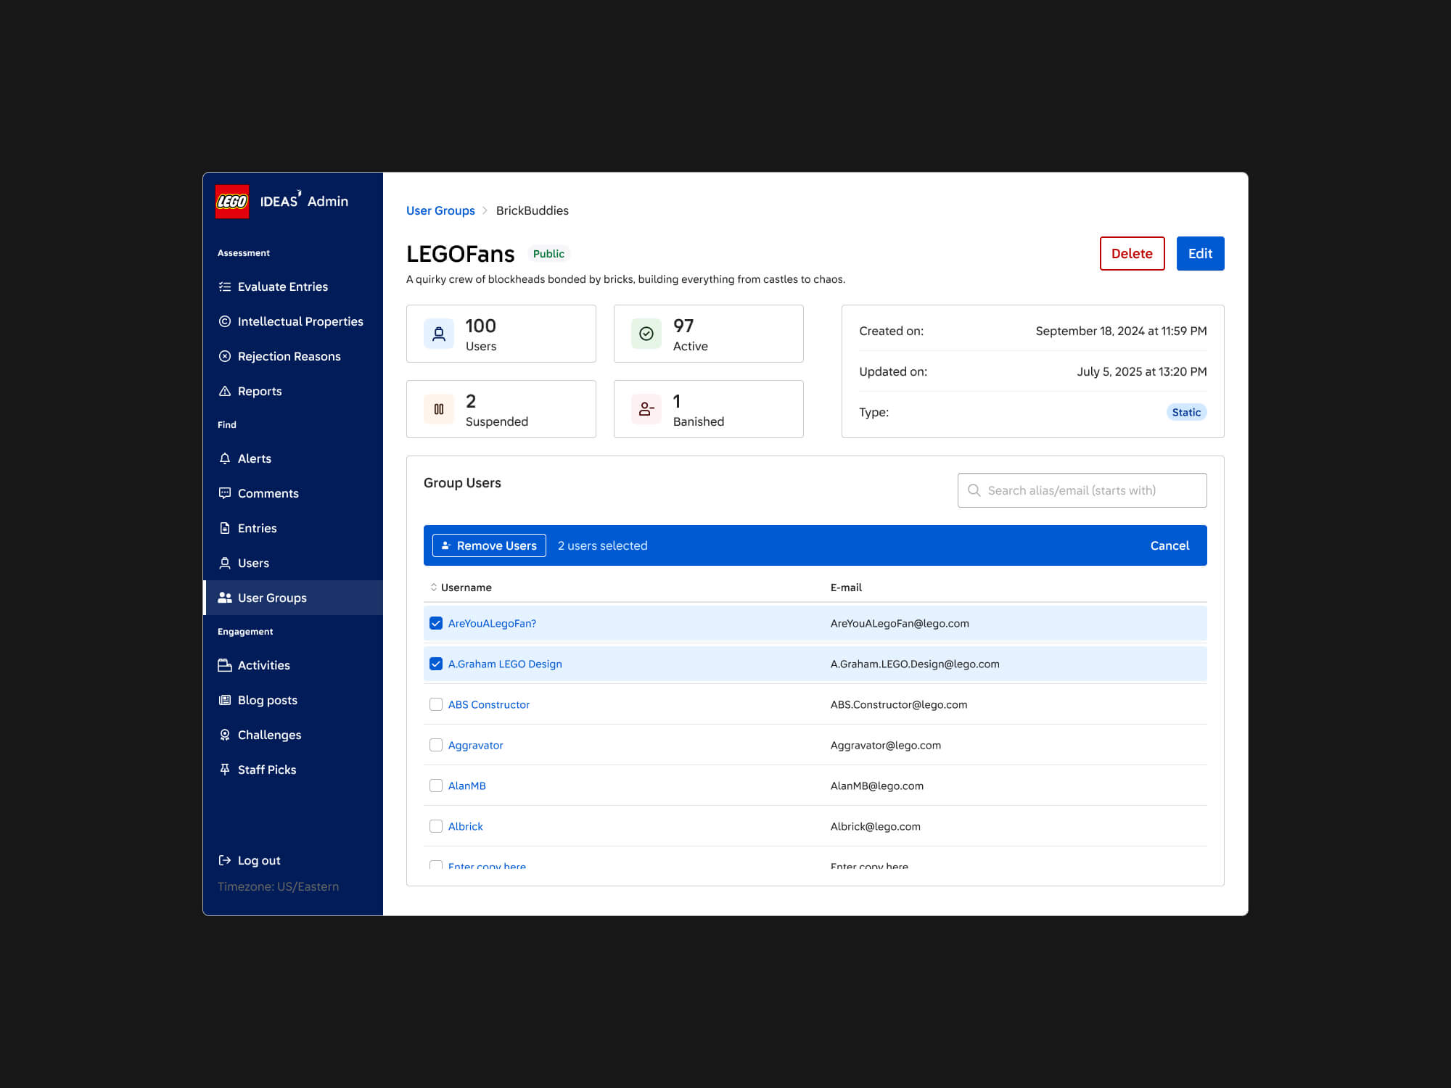Open the Challenges section

click(x=293, y=735)
